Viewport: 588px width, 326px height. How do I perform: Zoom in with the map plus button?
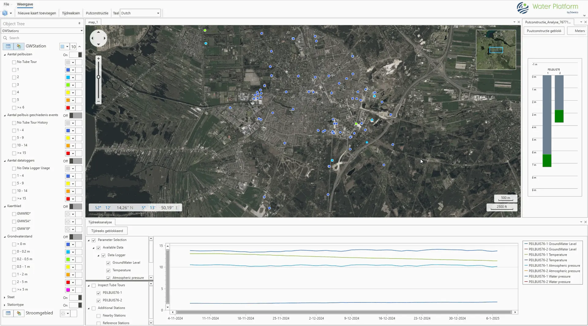pos(98,58)
